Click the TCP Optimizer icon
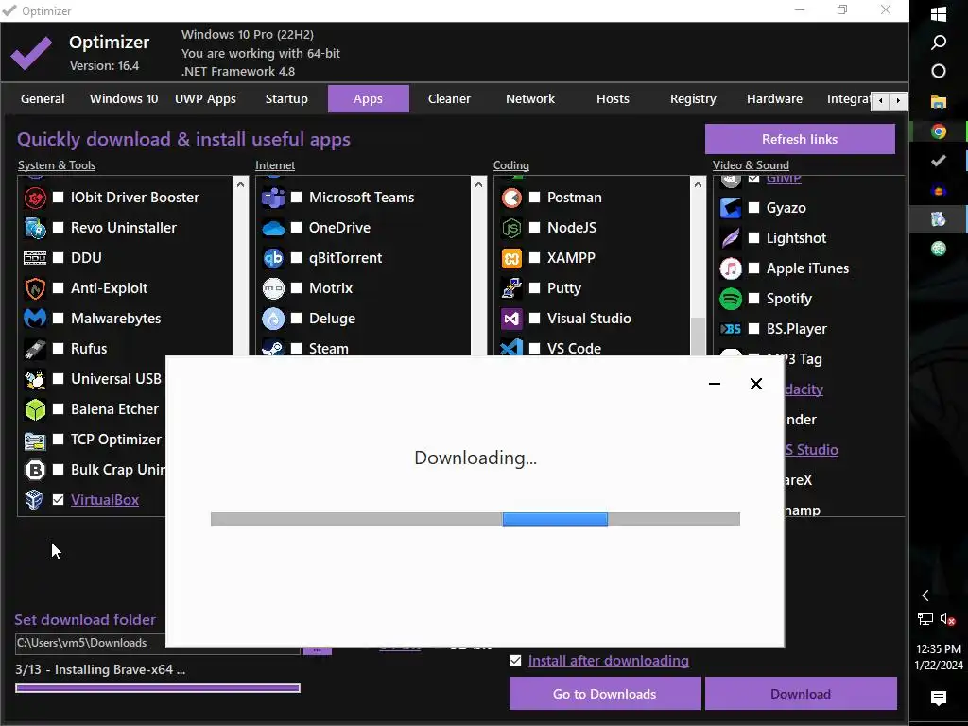 pos(35,440)
